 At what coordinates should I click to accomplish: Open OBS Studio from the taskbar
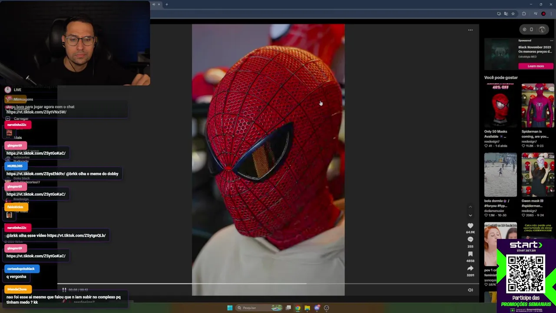326,308
